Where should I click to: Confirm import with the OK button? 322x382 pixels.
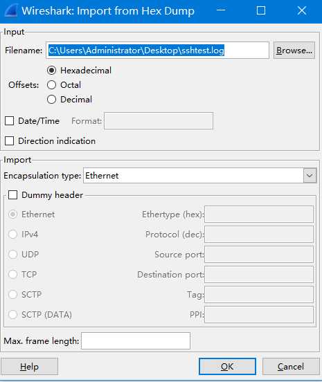227,366
